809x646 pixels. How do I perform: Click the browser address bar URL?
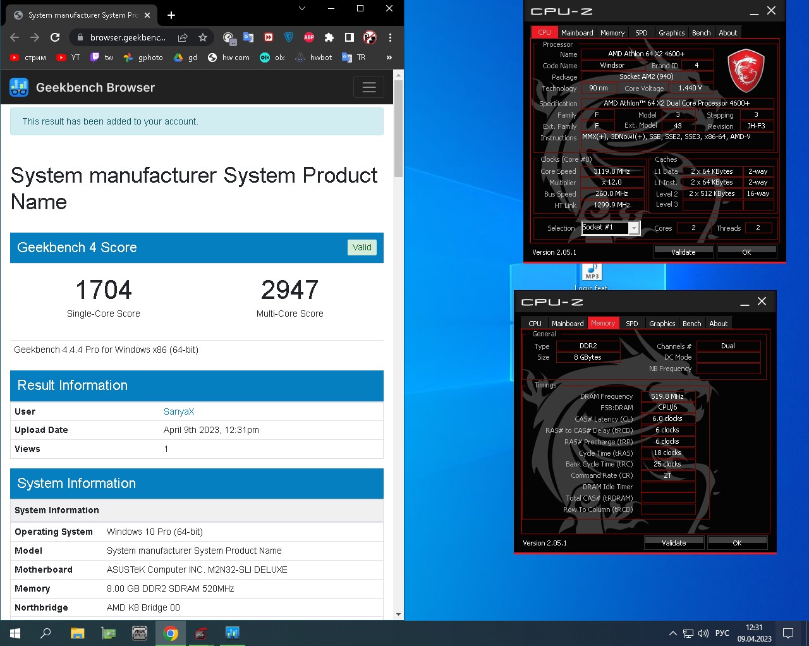tap(128, 37)
